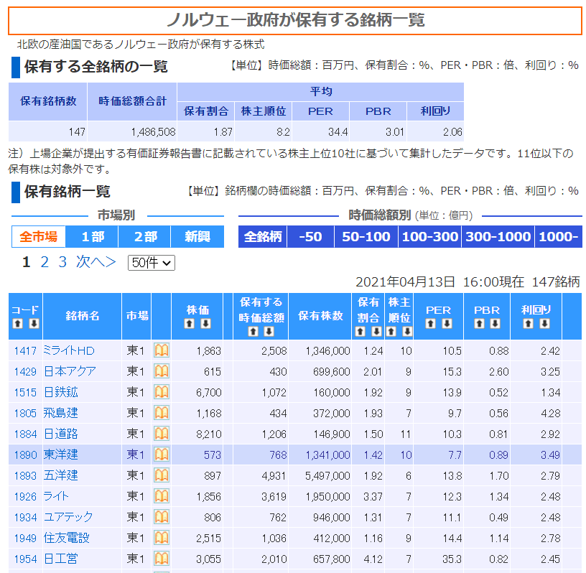Filter by 300-1000 market cap tab
This screenshot has height=573, width=586.
tap(496, 237)
